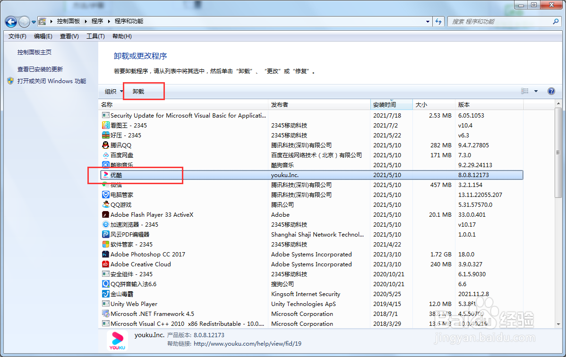Image resolution: width=566 pixels, height=357 pixels.
Task: Click the 好压 - 2345 icon
Action: [105, 136]
